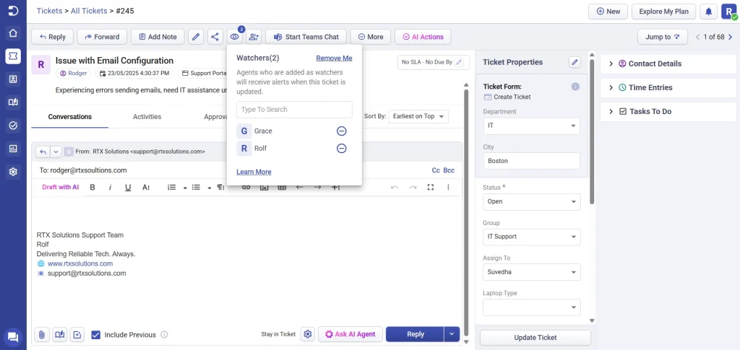Open the Assign To dropdown

tap(531, 272)
